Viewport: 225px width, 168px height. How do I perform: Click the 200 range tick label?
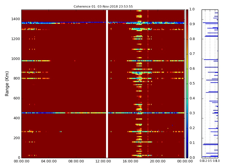click(17, 138)
